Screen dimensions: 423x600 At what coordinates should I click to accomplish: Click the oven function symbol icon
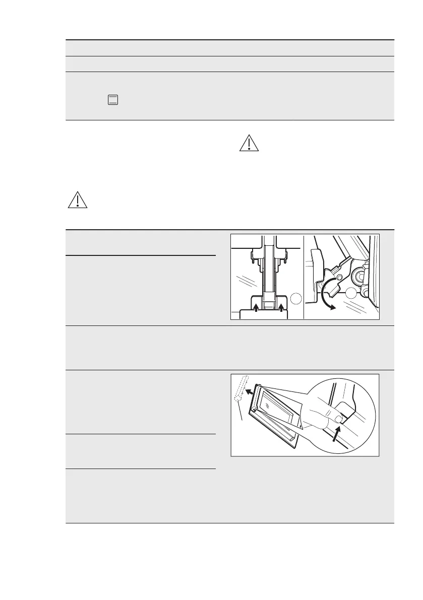click(112, 100)
